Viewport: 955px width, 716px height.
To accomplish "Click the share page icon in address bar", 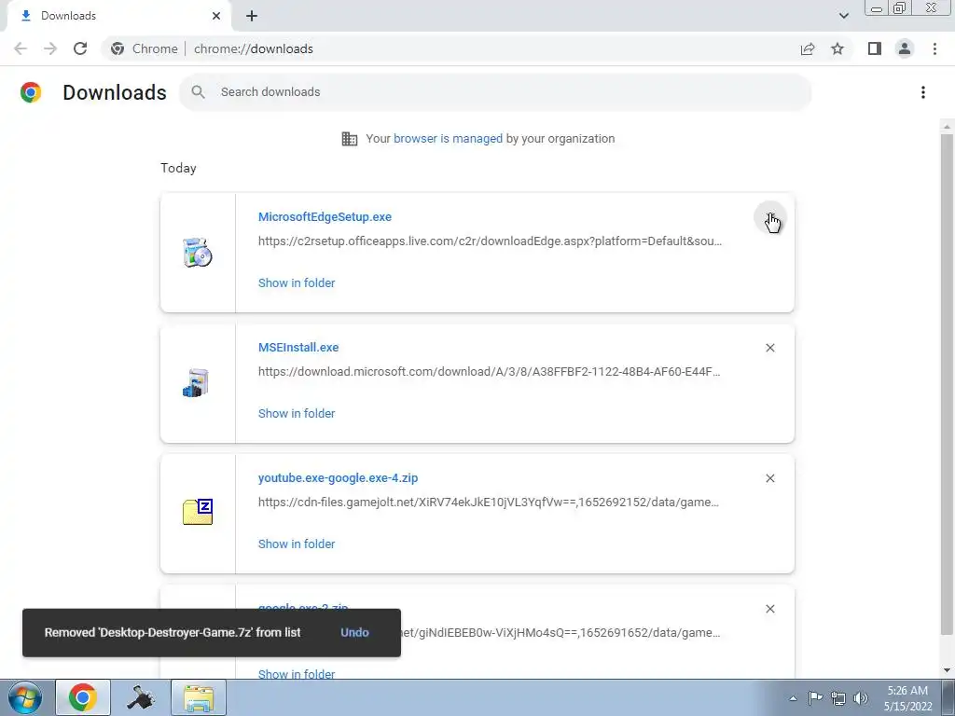I will coord(808,48).
